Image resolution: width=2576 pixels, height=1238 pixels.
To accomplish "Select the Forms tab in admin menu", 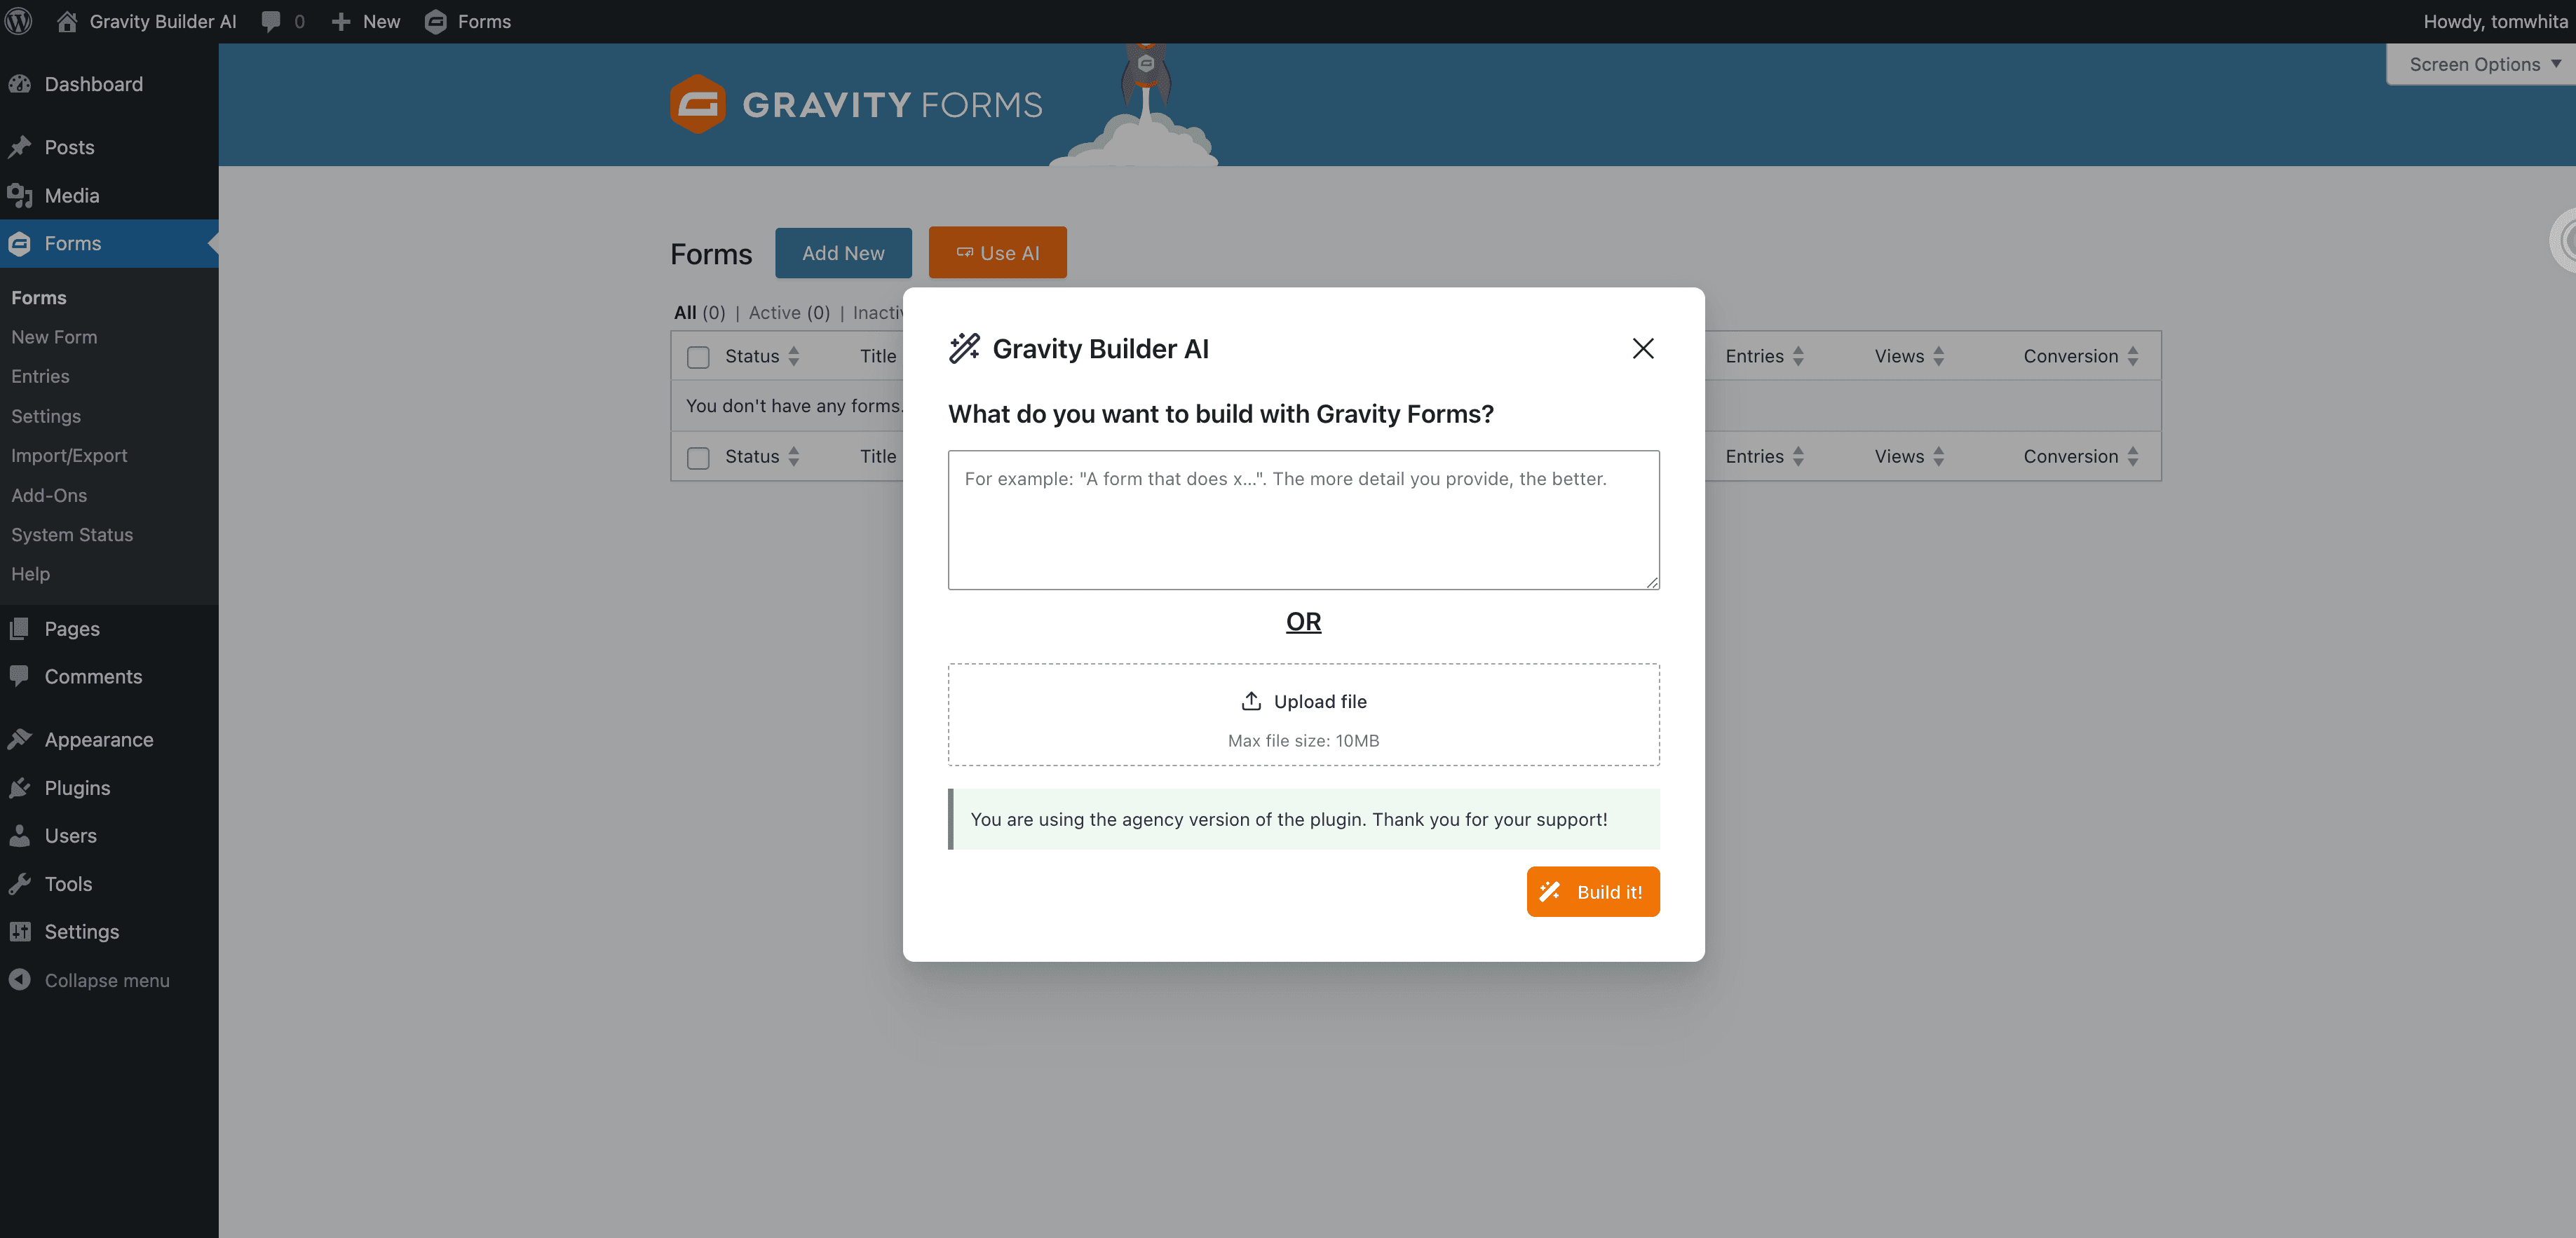I will (72, 243).
